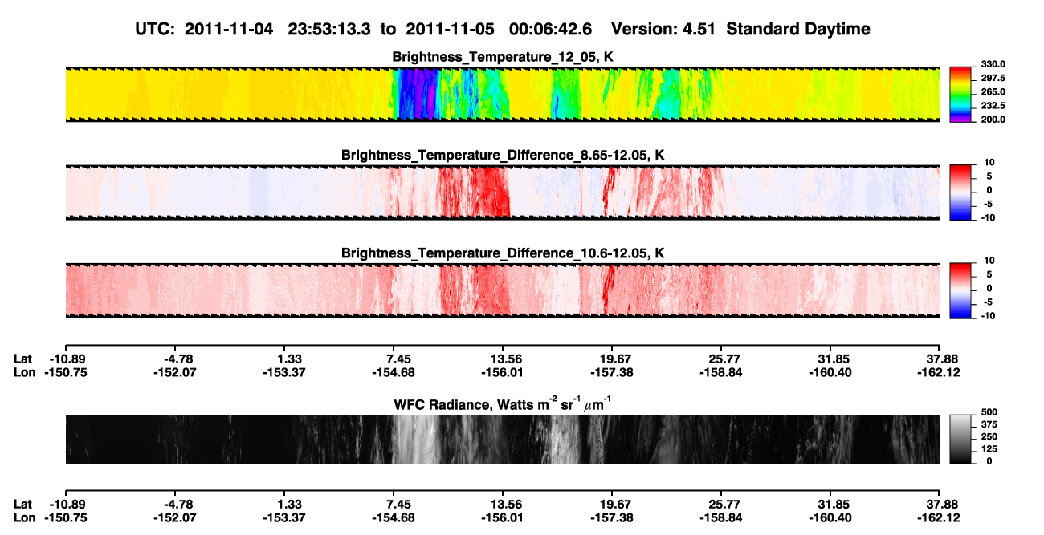Click longitude -156.01 on the axis below the WFC plot
The image size is (1044, 535).
[502, 517]
